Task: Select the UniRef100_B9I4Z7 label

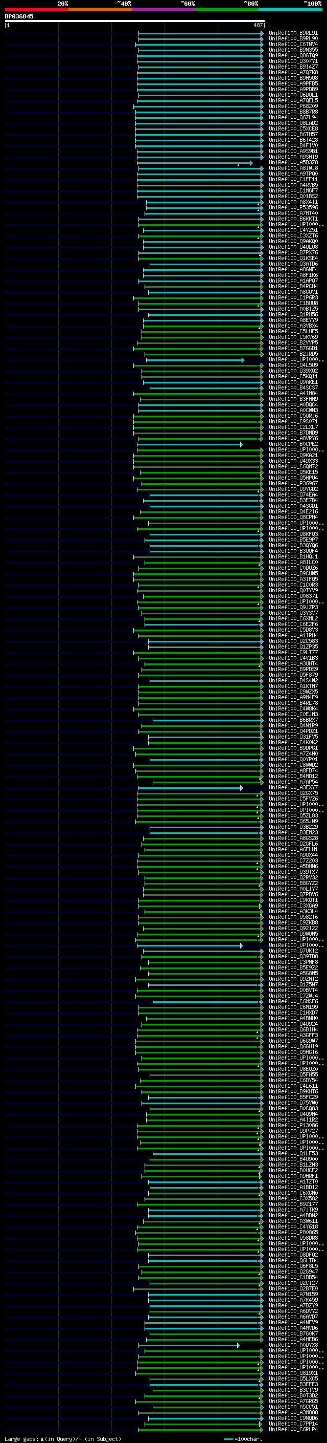Action: click(x=293, y=67)
